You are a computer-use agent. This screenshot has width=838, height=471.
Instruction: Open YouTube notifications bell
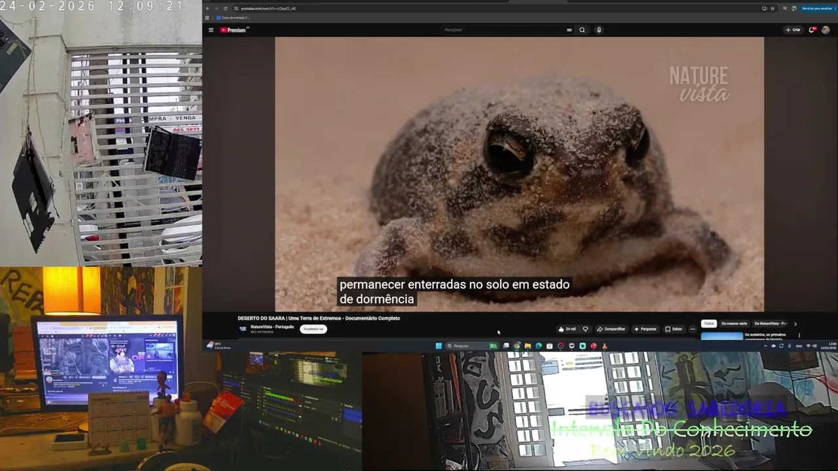point(812,30)
